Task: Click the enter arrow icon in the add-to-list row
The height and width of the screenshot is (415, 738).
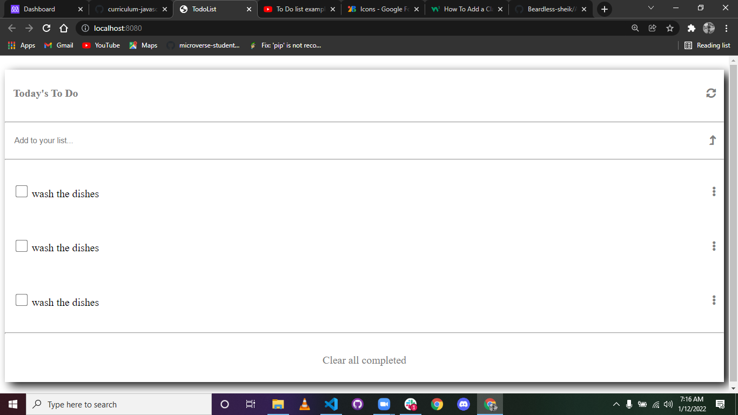Action: [x=713, y=140]
